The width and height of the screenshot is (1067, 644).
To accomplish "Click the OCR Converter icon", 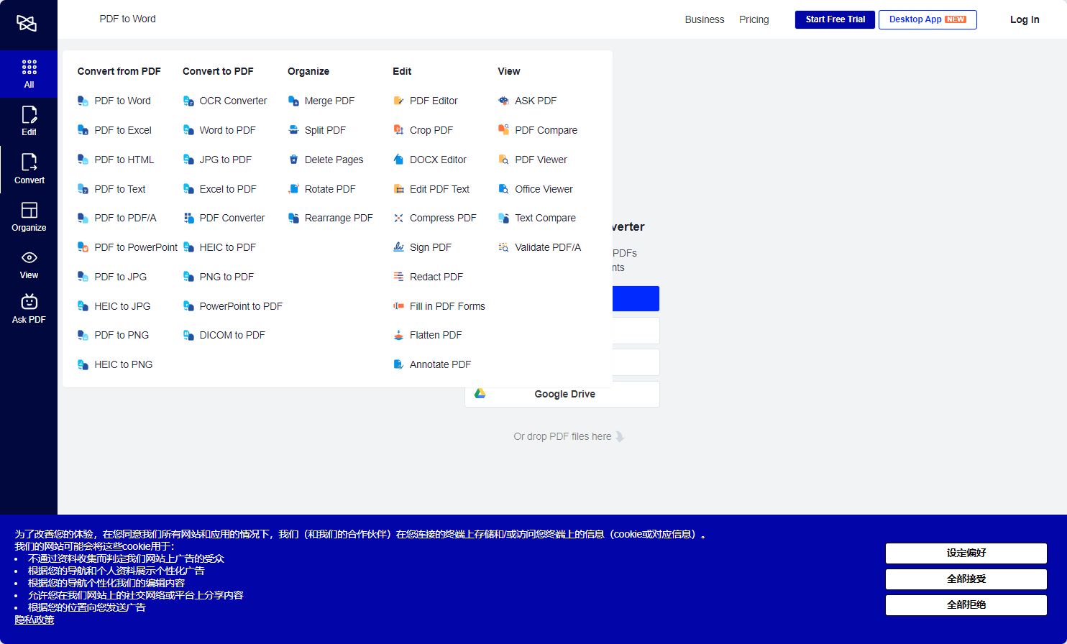I will (188, 101).
